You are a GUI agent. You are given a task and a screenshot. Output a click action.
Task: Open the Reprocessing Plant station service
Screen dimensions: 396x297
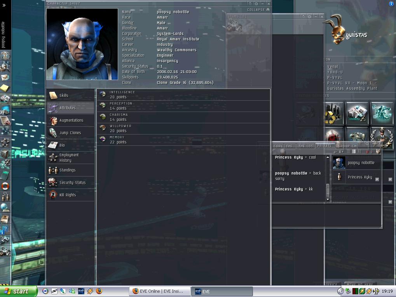tap(333, 114)
